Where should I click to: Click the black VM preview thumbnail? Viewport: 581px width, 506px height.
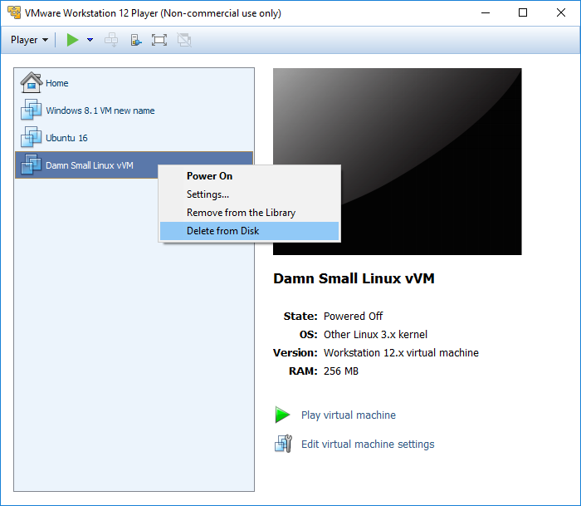tap(398, 161)
